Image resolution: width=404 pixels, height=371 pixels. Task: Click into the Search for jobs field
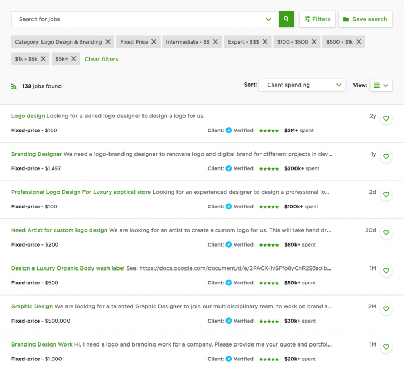pos(138,19)
